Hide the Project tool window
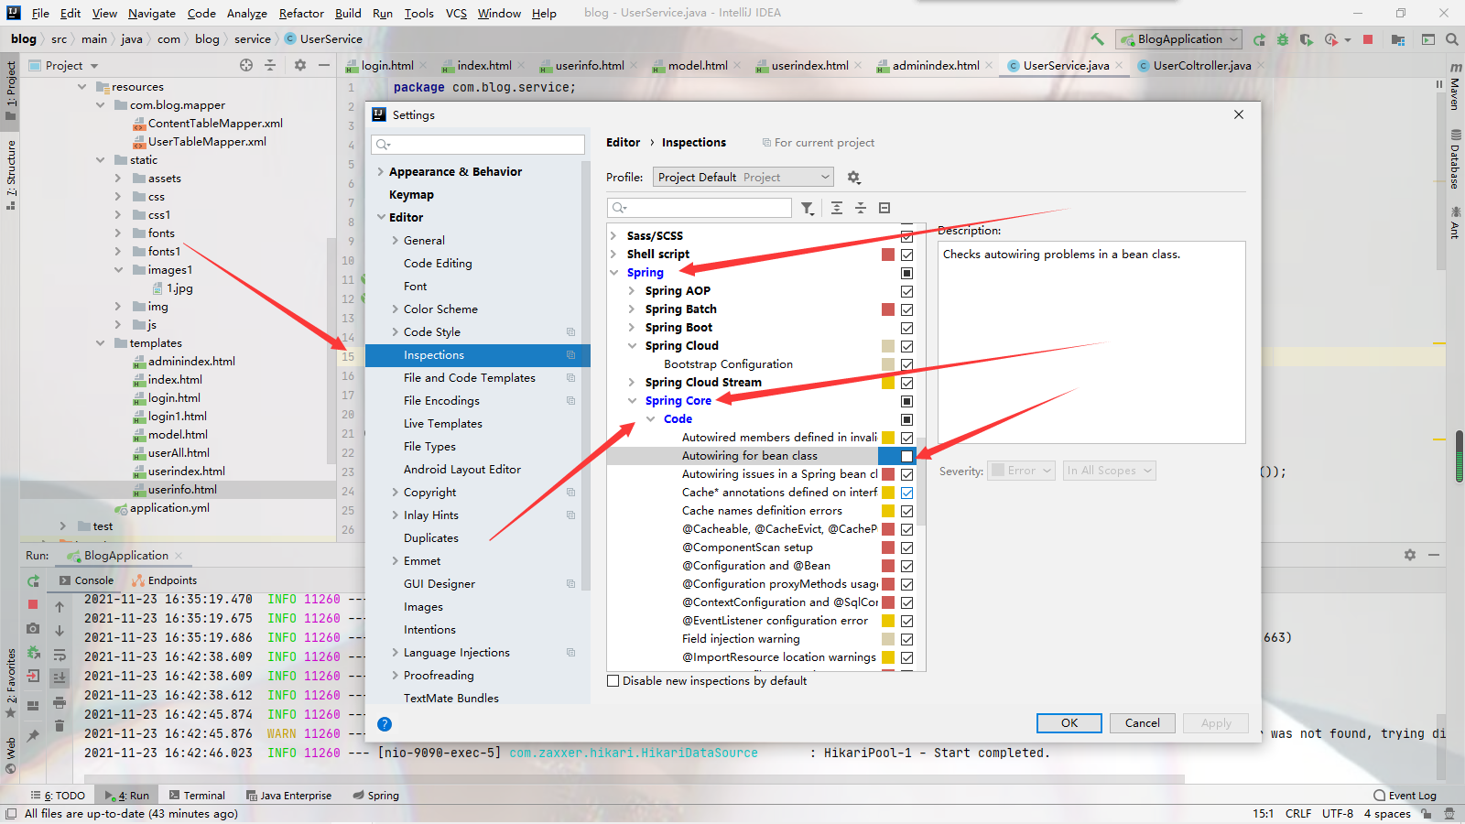This screenshot has width=1465, height=824. (x=324, y=65)
